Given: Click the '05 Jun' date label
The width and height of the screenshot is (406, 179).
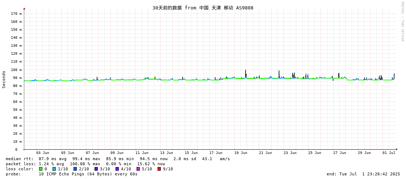Looking at the screenshot, I should pos(68,153).
